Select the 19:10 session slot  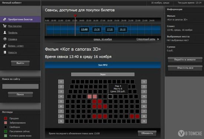122,30
